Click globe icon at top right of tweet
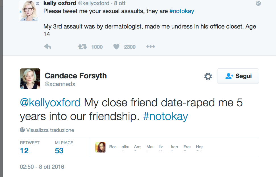This screenshot has height=177, width=276. tap(258, 3)
